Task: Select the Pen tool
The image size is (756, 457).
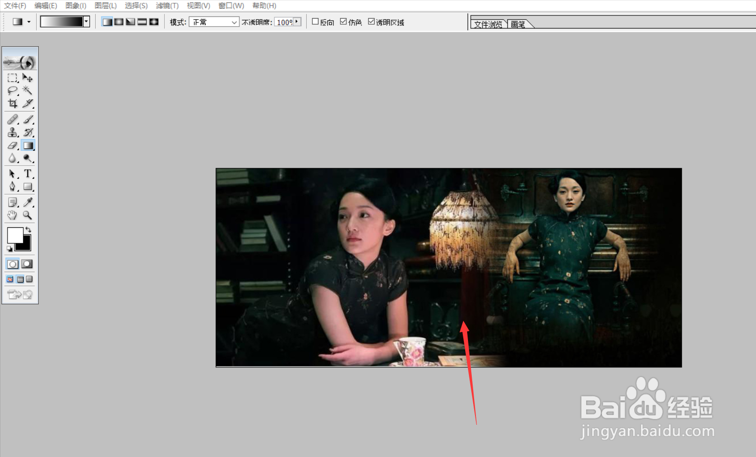Action: click(13, 187)
